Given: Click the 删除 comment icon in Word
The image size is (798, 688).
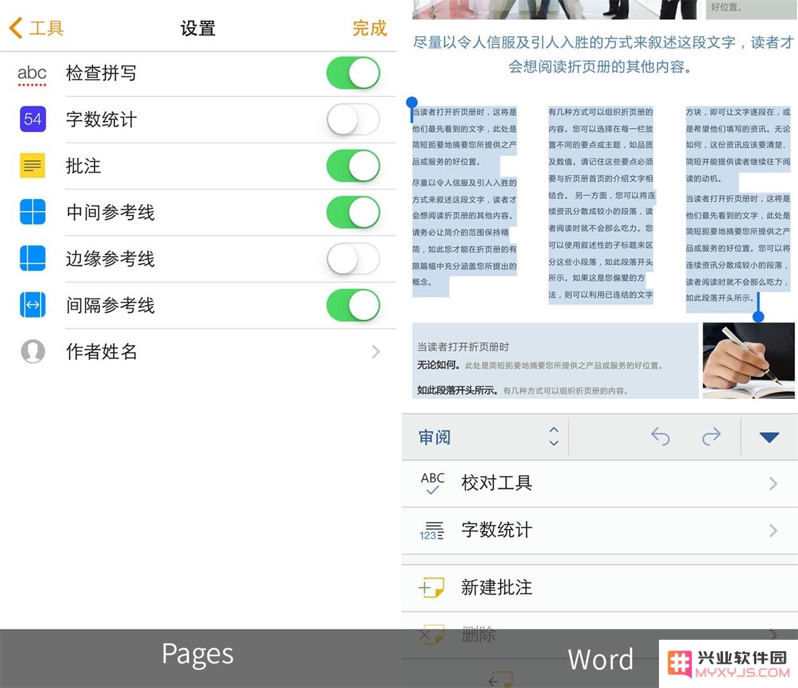Looking at the screenshot, I should point(431,634).
